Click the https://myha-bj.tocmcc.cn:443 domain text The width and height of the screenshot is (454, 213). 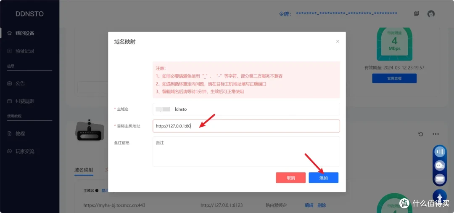(114, 205)
